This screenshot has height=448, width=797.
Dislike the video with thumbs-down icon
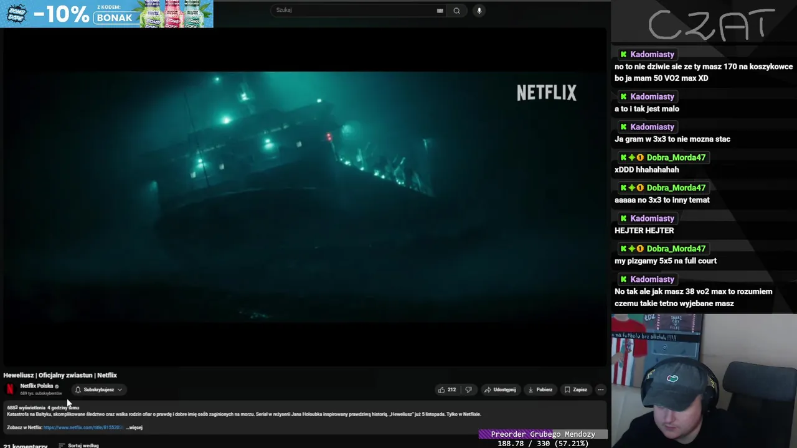[468, 390]
